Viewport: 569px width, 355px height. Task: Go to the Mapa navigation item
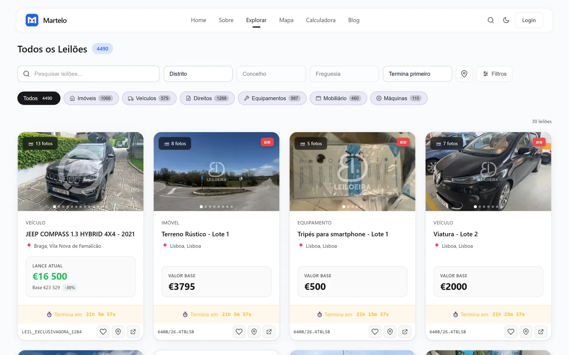pos(286,20)
